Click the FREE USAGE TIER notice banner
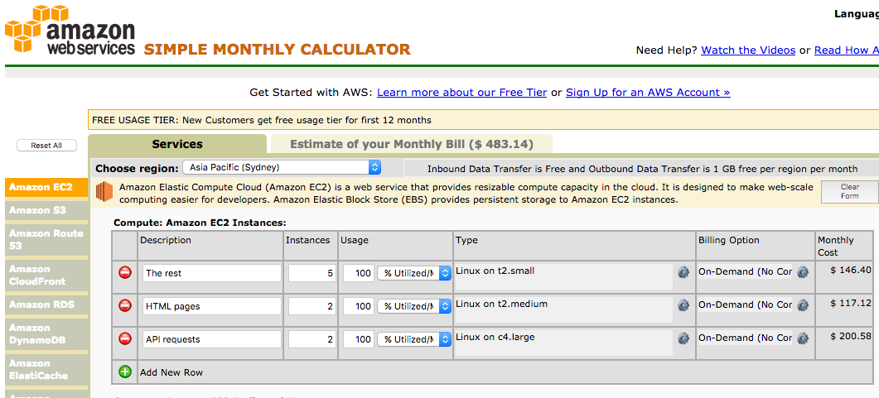The height and width of the screenshot is (398, 879). point(483,120)
